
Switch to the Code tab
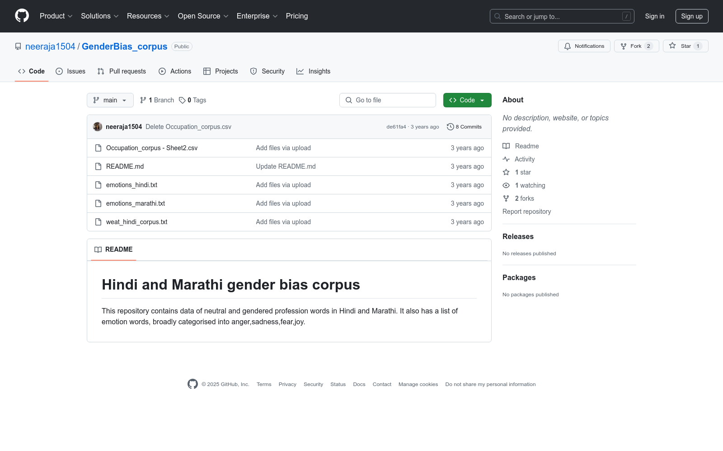[x=32, y=71]
